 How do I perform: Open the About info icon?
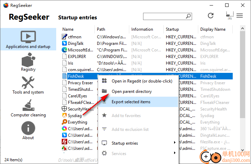[28, 128]
